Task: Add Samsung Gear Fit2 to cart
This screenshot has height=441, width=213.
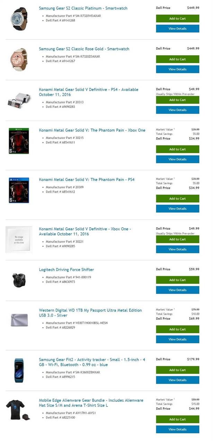Action: [178, 370]
